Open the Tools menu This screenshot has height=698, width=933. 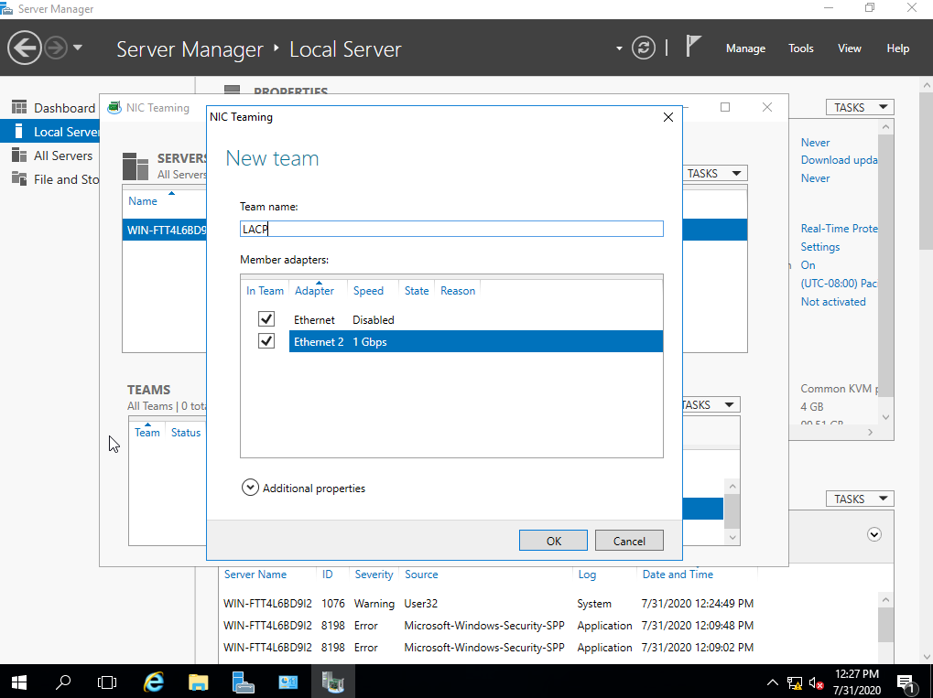coord(800,48)
